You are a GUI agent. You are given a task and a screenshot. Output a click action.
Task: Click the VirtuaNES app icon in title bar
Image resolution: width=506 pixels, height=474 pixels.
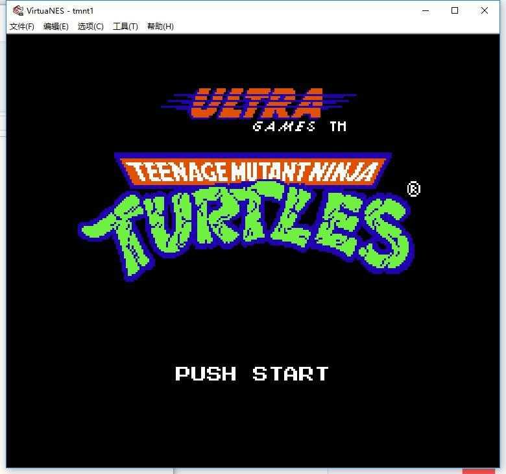click(18, 10)
